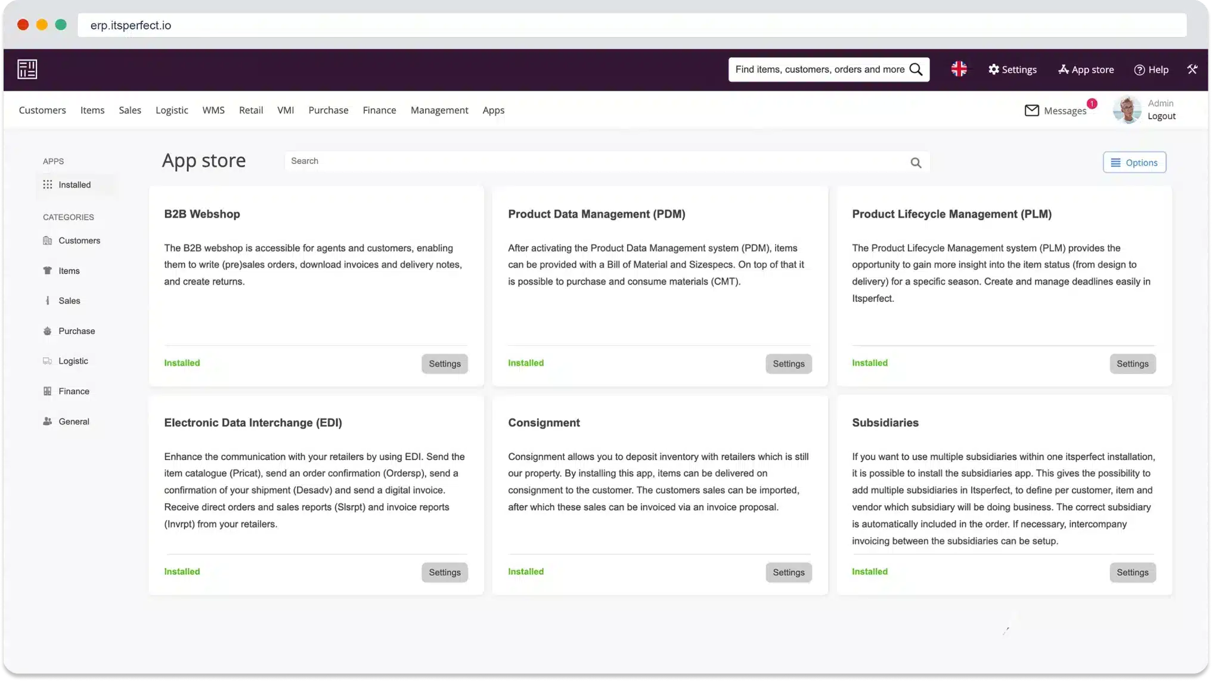Click the Admin profile avatar
Image resolution: width=1212 pixels, height=681 pixels.
click(x=1127, y=110)
